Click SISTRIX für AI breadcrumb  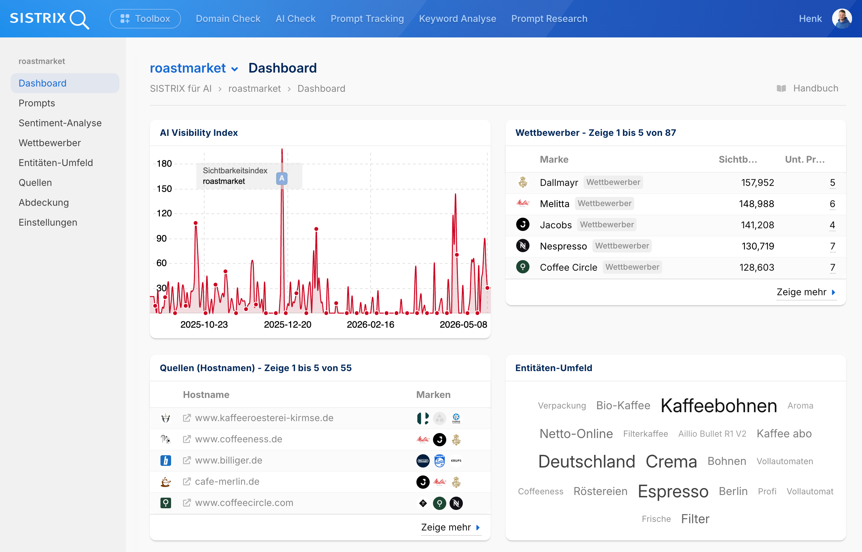181,88
